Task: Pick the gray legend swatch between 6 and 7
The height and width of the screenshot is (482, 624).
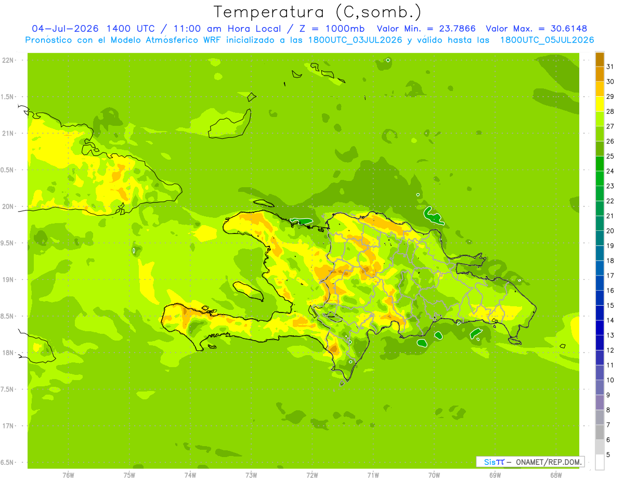Action: [600, 432]
